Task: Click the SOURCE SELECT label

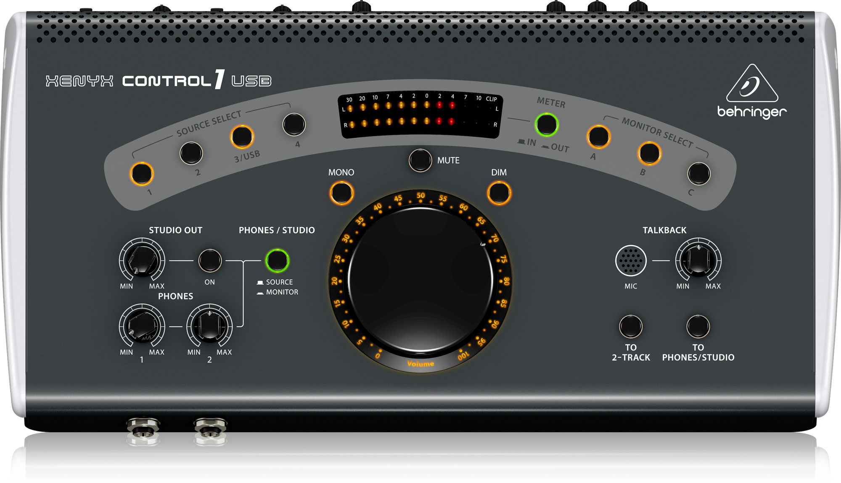Action: pyautogui.click(x=209, y=123)
